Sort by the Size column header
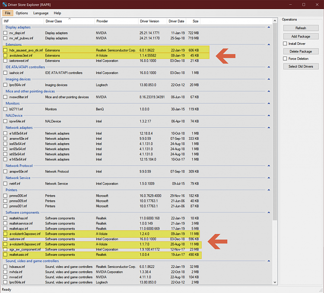 pyautogui.click(x=193, y=21)
